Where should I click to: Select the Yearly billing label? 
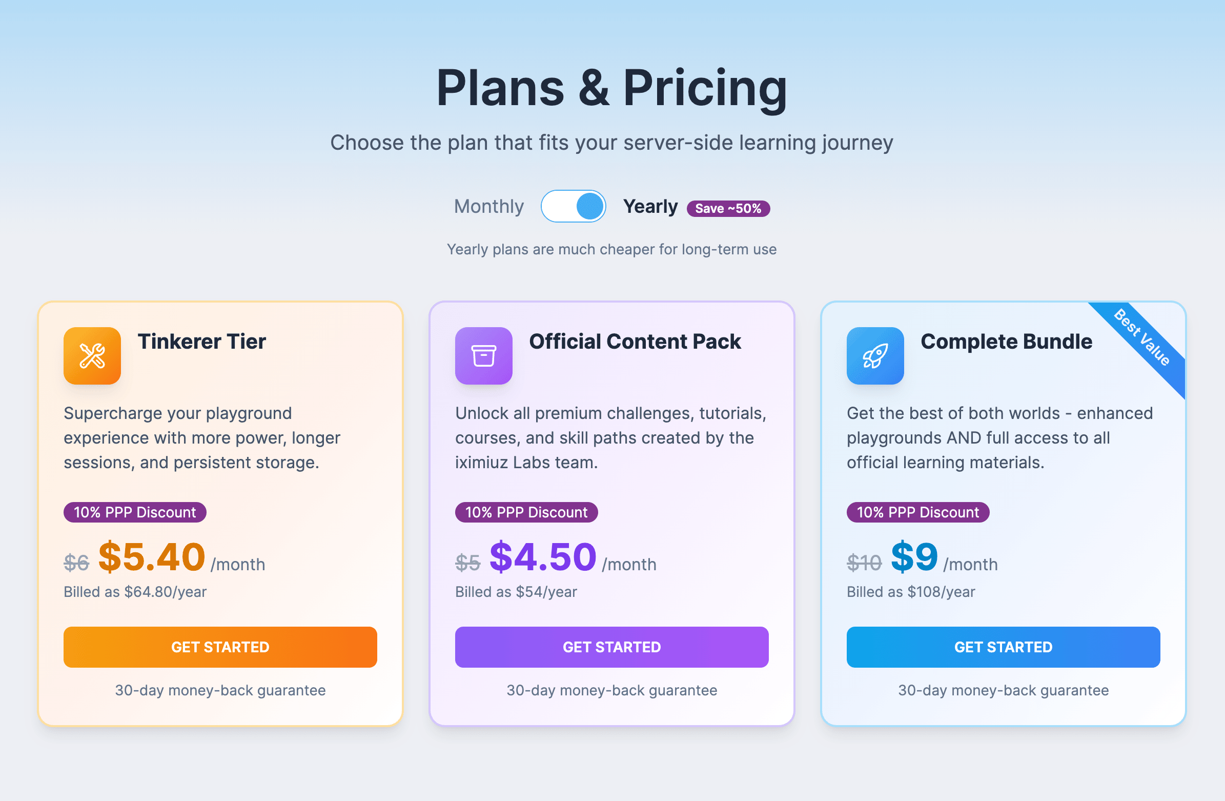pos(650,206)
